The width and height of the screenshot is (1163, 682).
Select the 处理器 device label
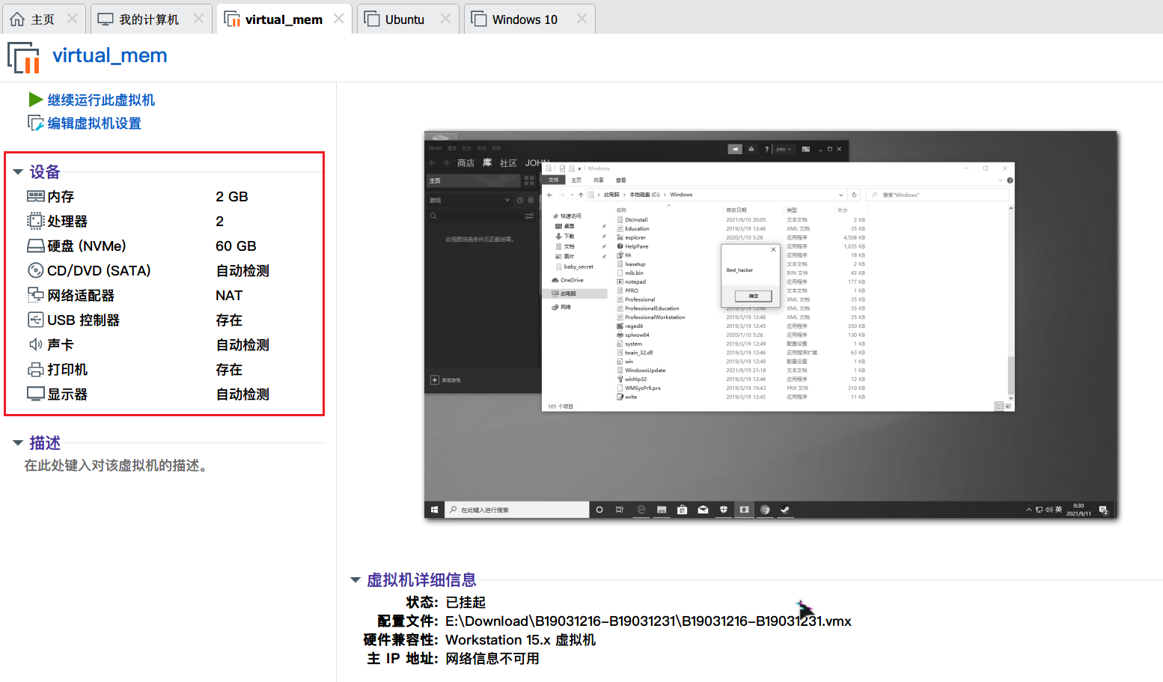67,221
